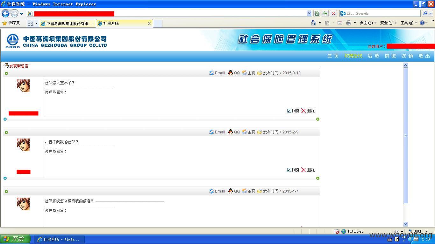435x244 pixels.
Task: Open the 工具(O) menu
Action: tap(409, 23)
